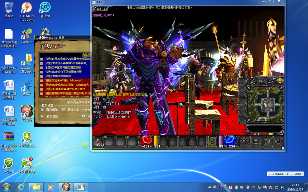
Task: Select the 回收站 recycle bin icon
Action: (9, 10)
